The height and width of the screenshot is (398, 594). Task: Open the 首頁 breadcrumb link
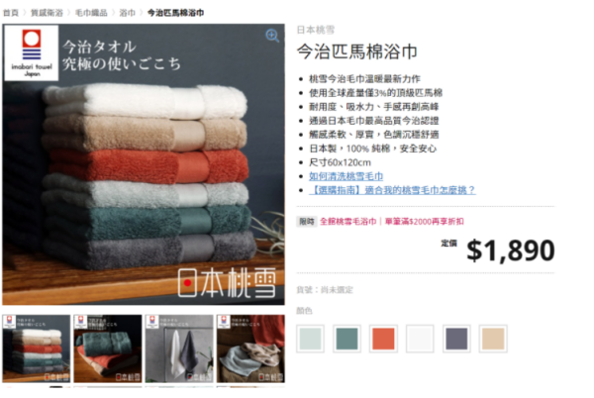(x=10, y=13)
